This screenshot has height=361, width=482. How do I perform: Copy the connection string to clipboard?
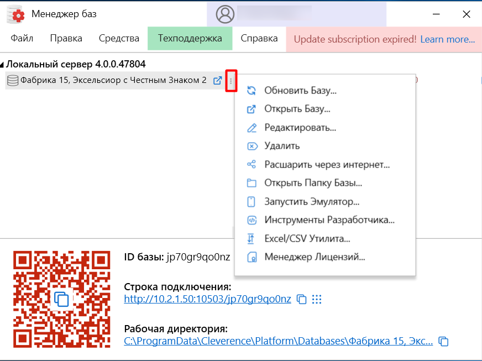[x=302, y=299]
